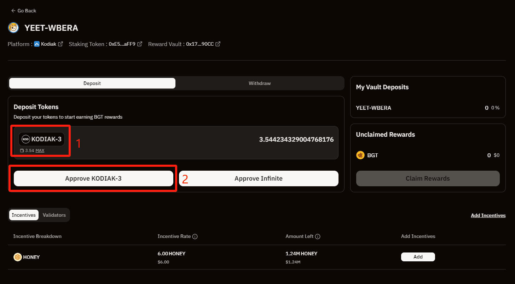This screenshot has width=515, height=284.
Task: Click the HONEY token hexagon icon
Action: coord(18,257)
